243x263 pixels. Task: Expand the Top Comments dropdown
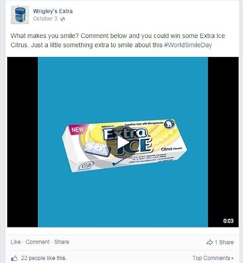coord(213,258)
